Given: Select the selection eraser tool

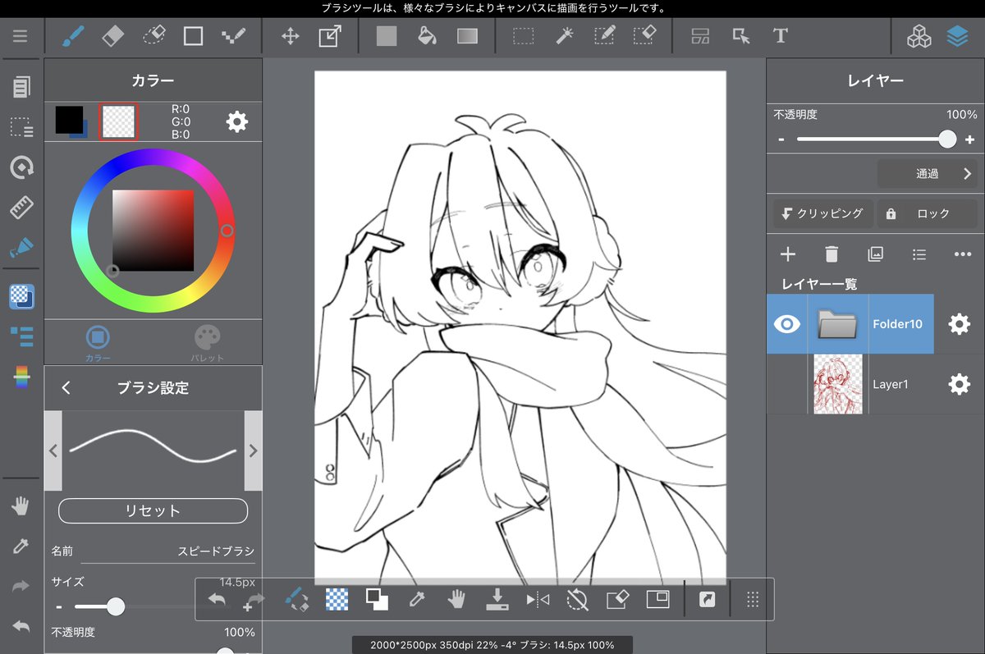Looking at the screenshot, I should click(x=644, y=36).
